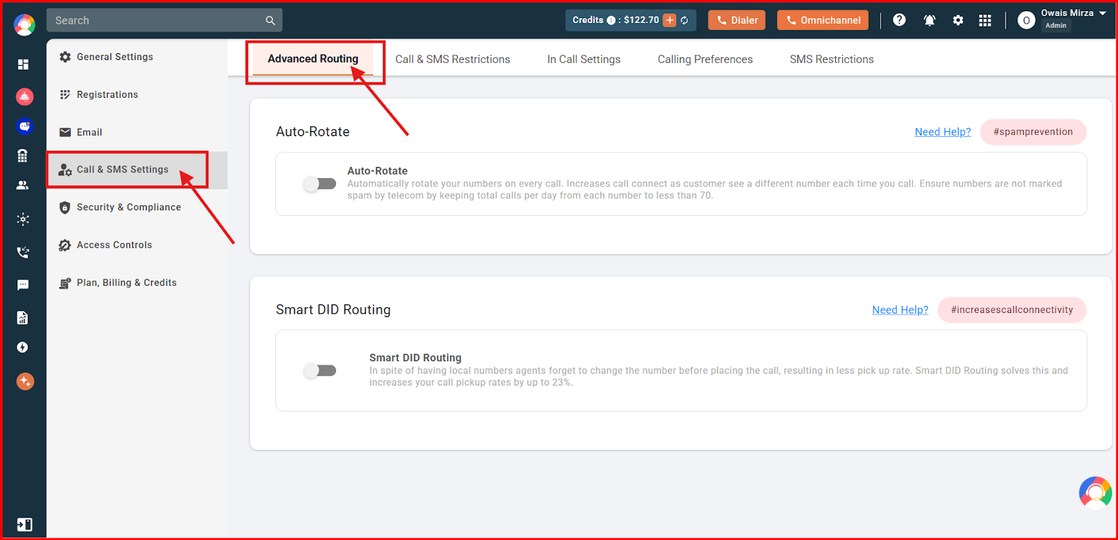Screen dimensions: 1118x540
Task: Open Email settings menu item
Action: tap(137, 132)
